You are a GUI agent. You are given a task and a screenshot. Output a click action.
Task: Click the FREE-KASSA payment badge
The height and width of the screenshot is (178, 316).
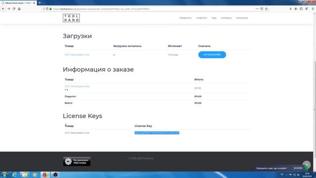pyautogui.click(x=77, y=162)
